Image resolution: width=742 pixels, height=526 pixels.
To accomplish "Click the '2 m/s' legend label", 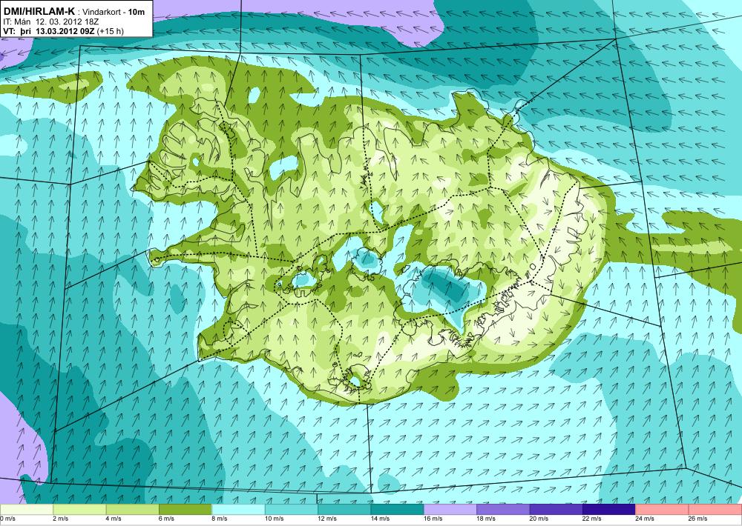I will click(x=61, y=519).
